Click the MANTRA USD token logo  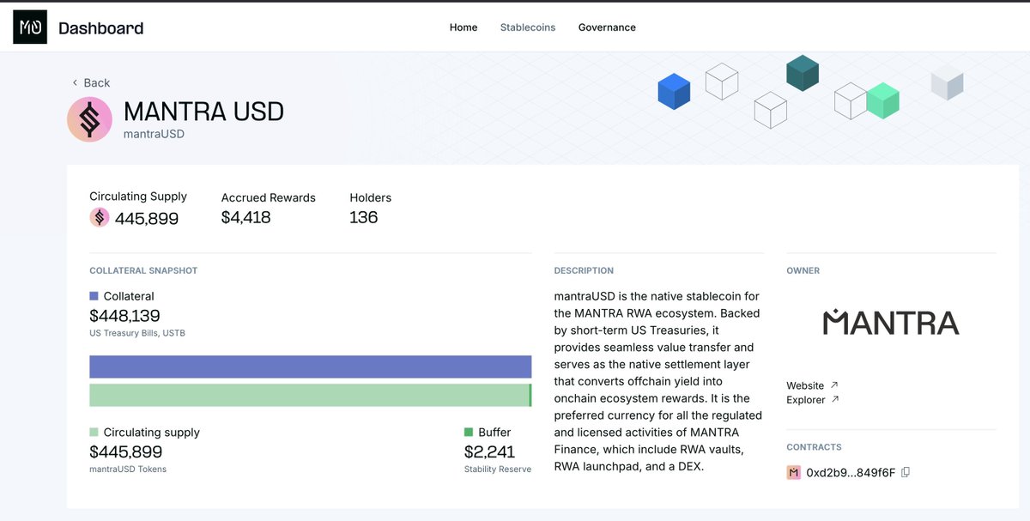coord(89,119)
